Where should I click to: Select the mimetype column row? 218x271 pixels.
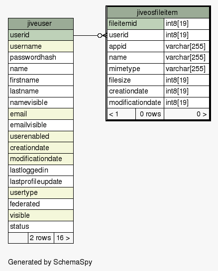pos(158,69)
